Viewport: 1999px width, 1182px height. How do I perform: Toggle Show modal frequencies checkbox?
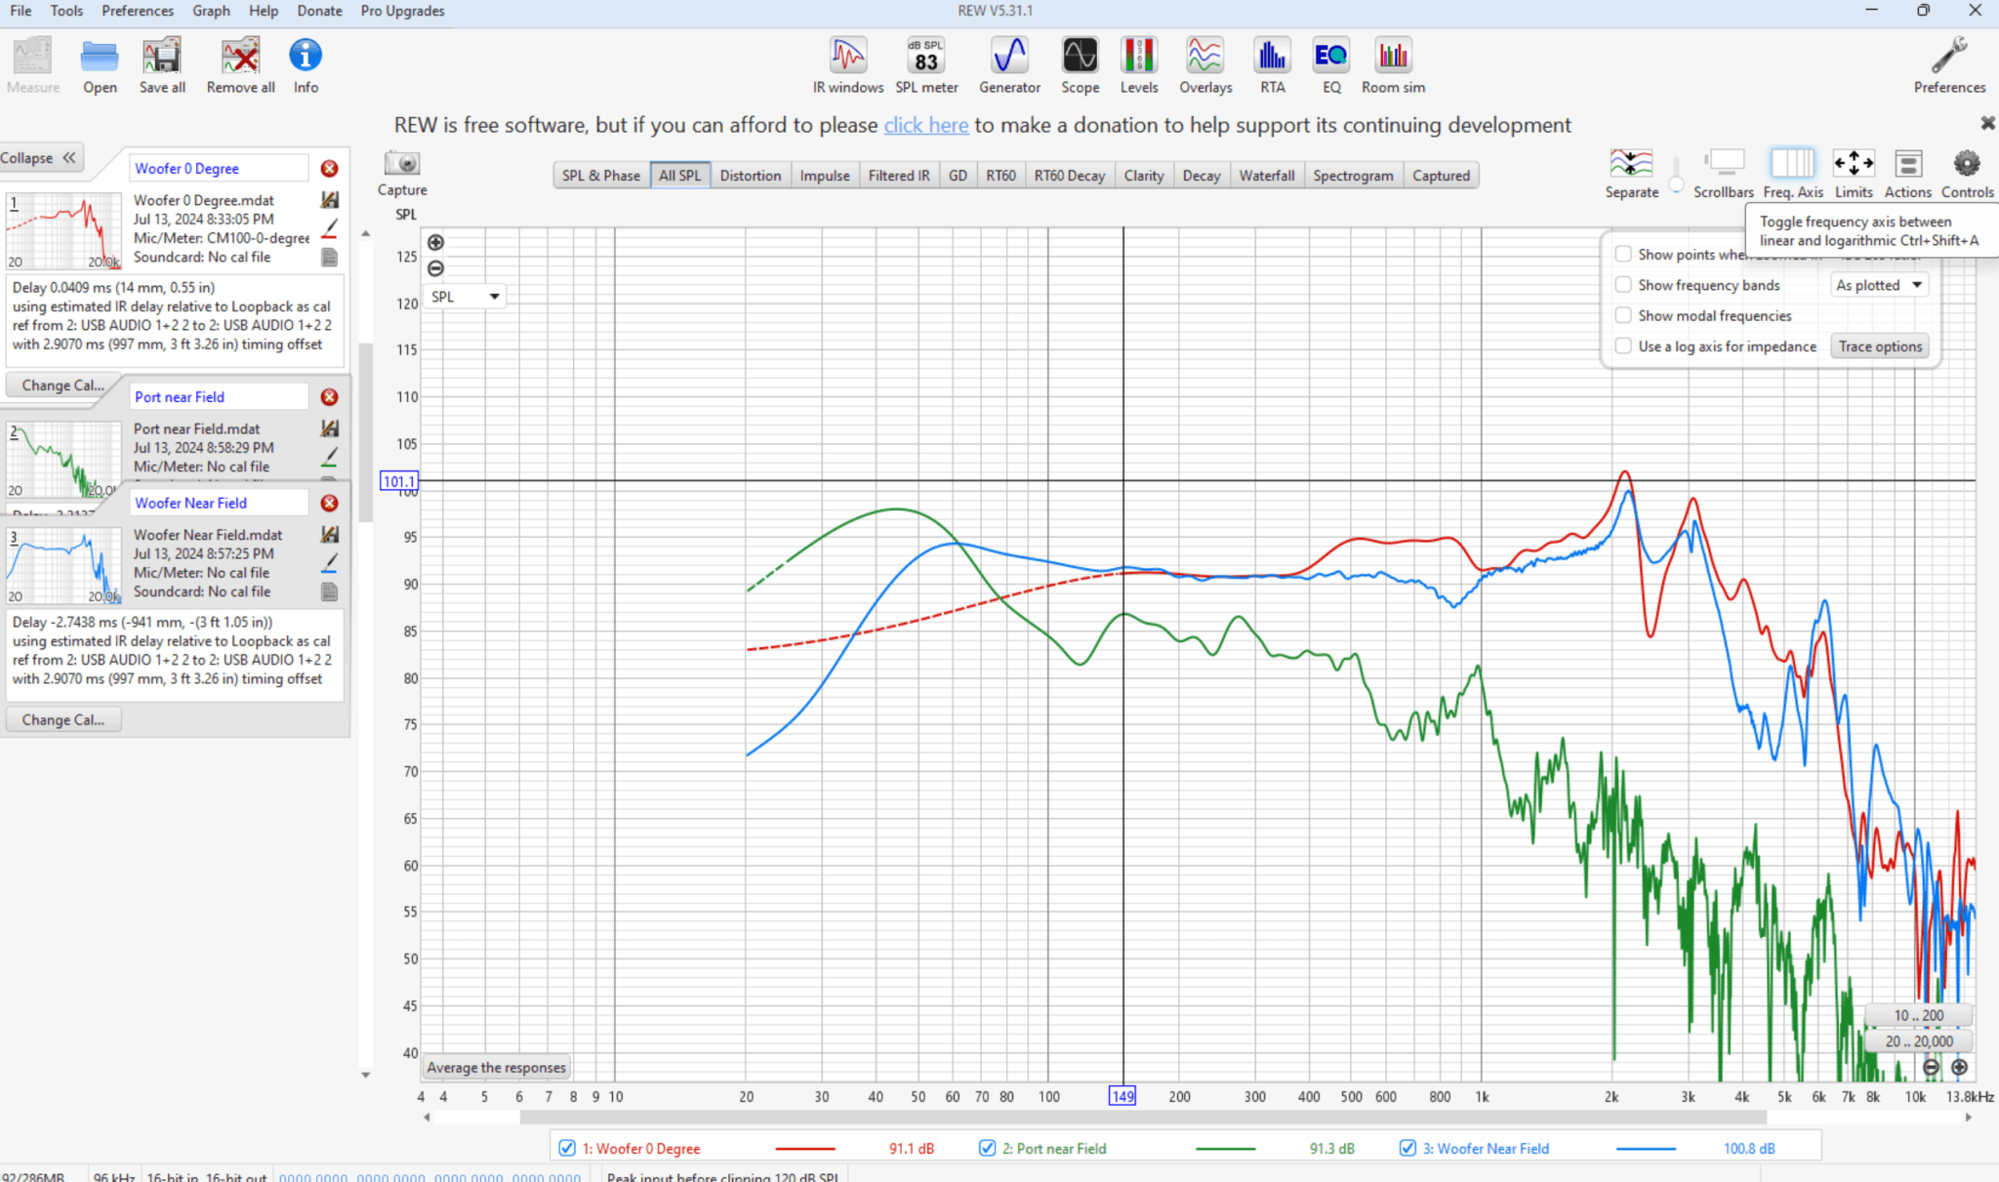coord(1623,315)
